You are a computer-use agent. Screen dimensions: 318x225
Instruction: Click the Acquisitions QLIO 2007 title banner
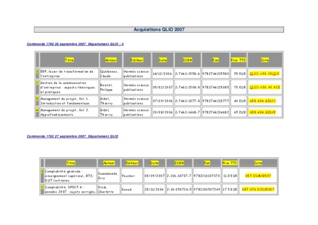click(159, 29)
